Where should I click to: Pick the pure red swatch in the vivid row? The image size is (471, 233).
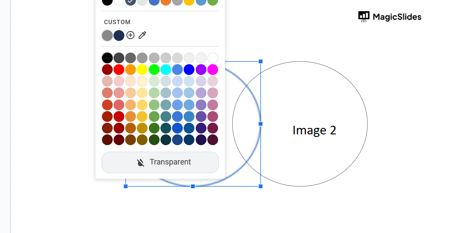[119, 70]
